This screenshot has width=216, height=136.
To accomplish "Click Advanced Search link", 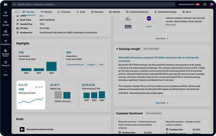I will coord(186,4).
